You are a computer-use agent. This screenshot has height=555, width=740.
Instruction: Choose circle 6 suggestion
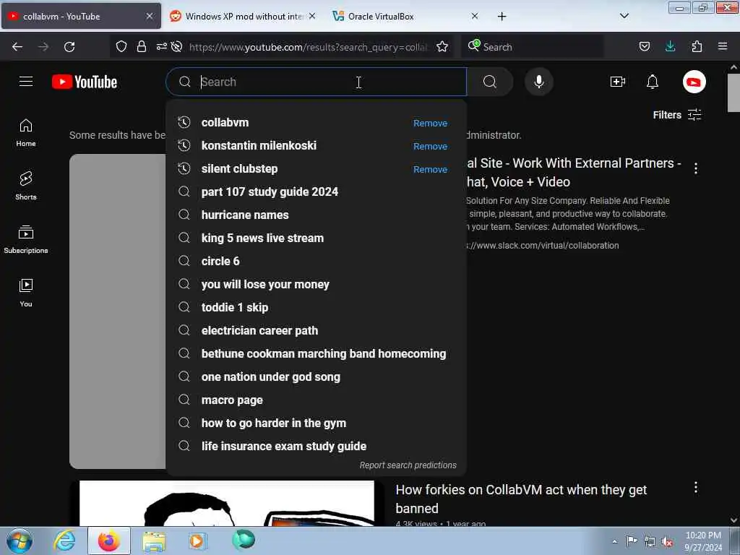(317, 261)
